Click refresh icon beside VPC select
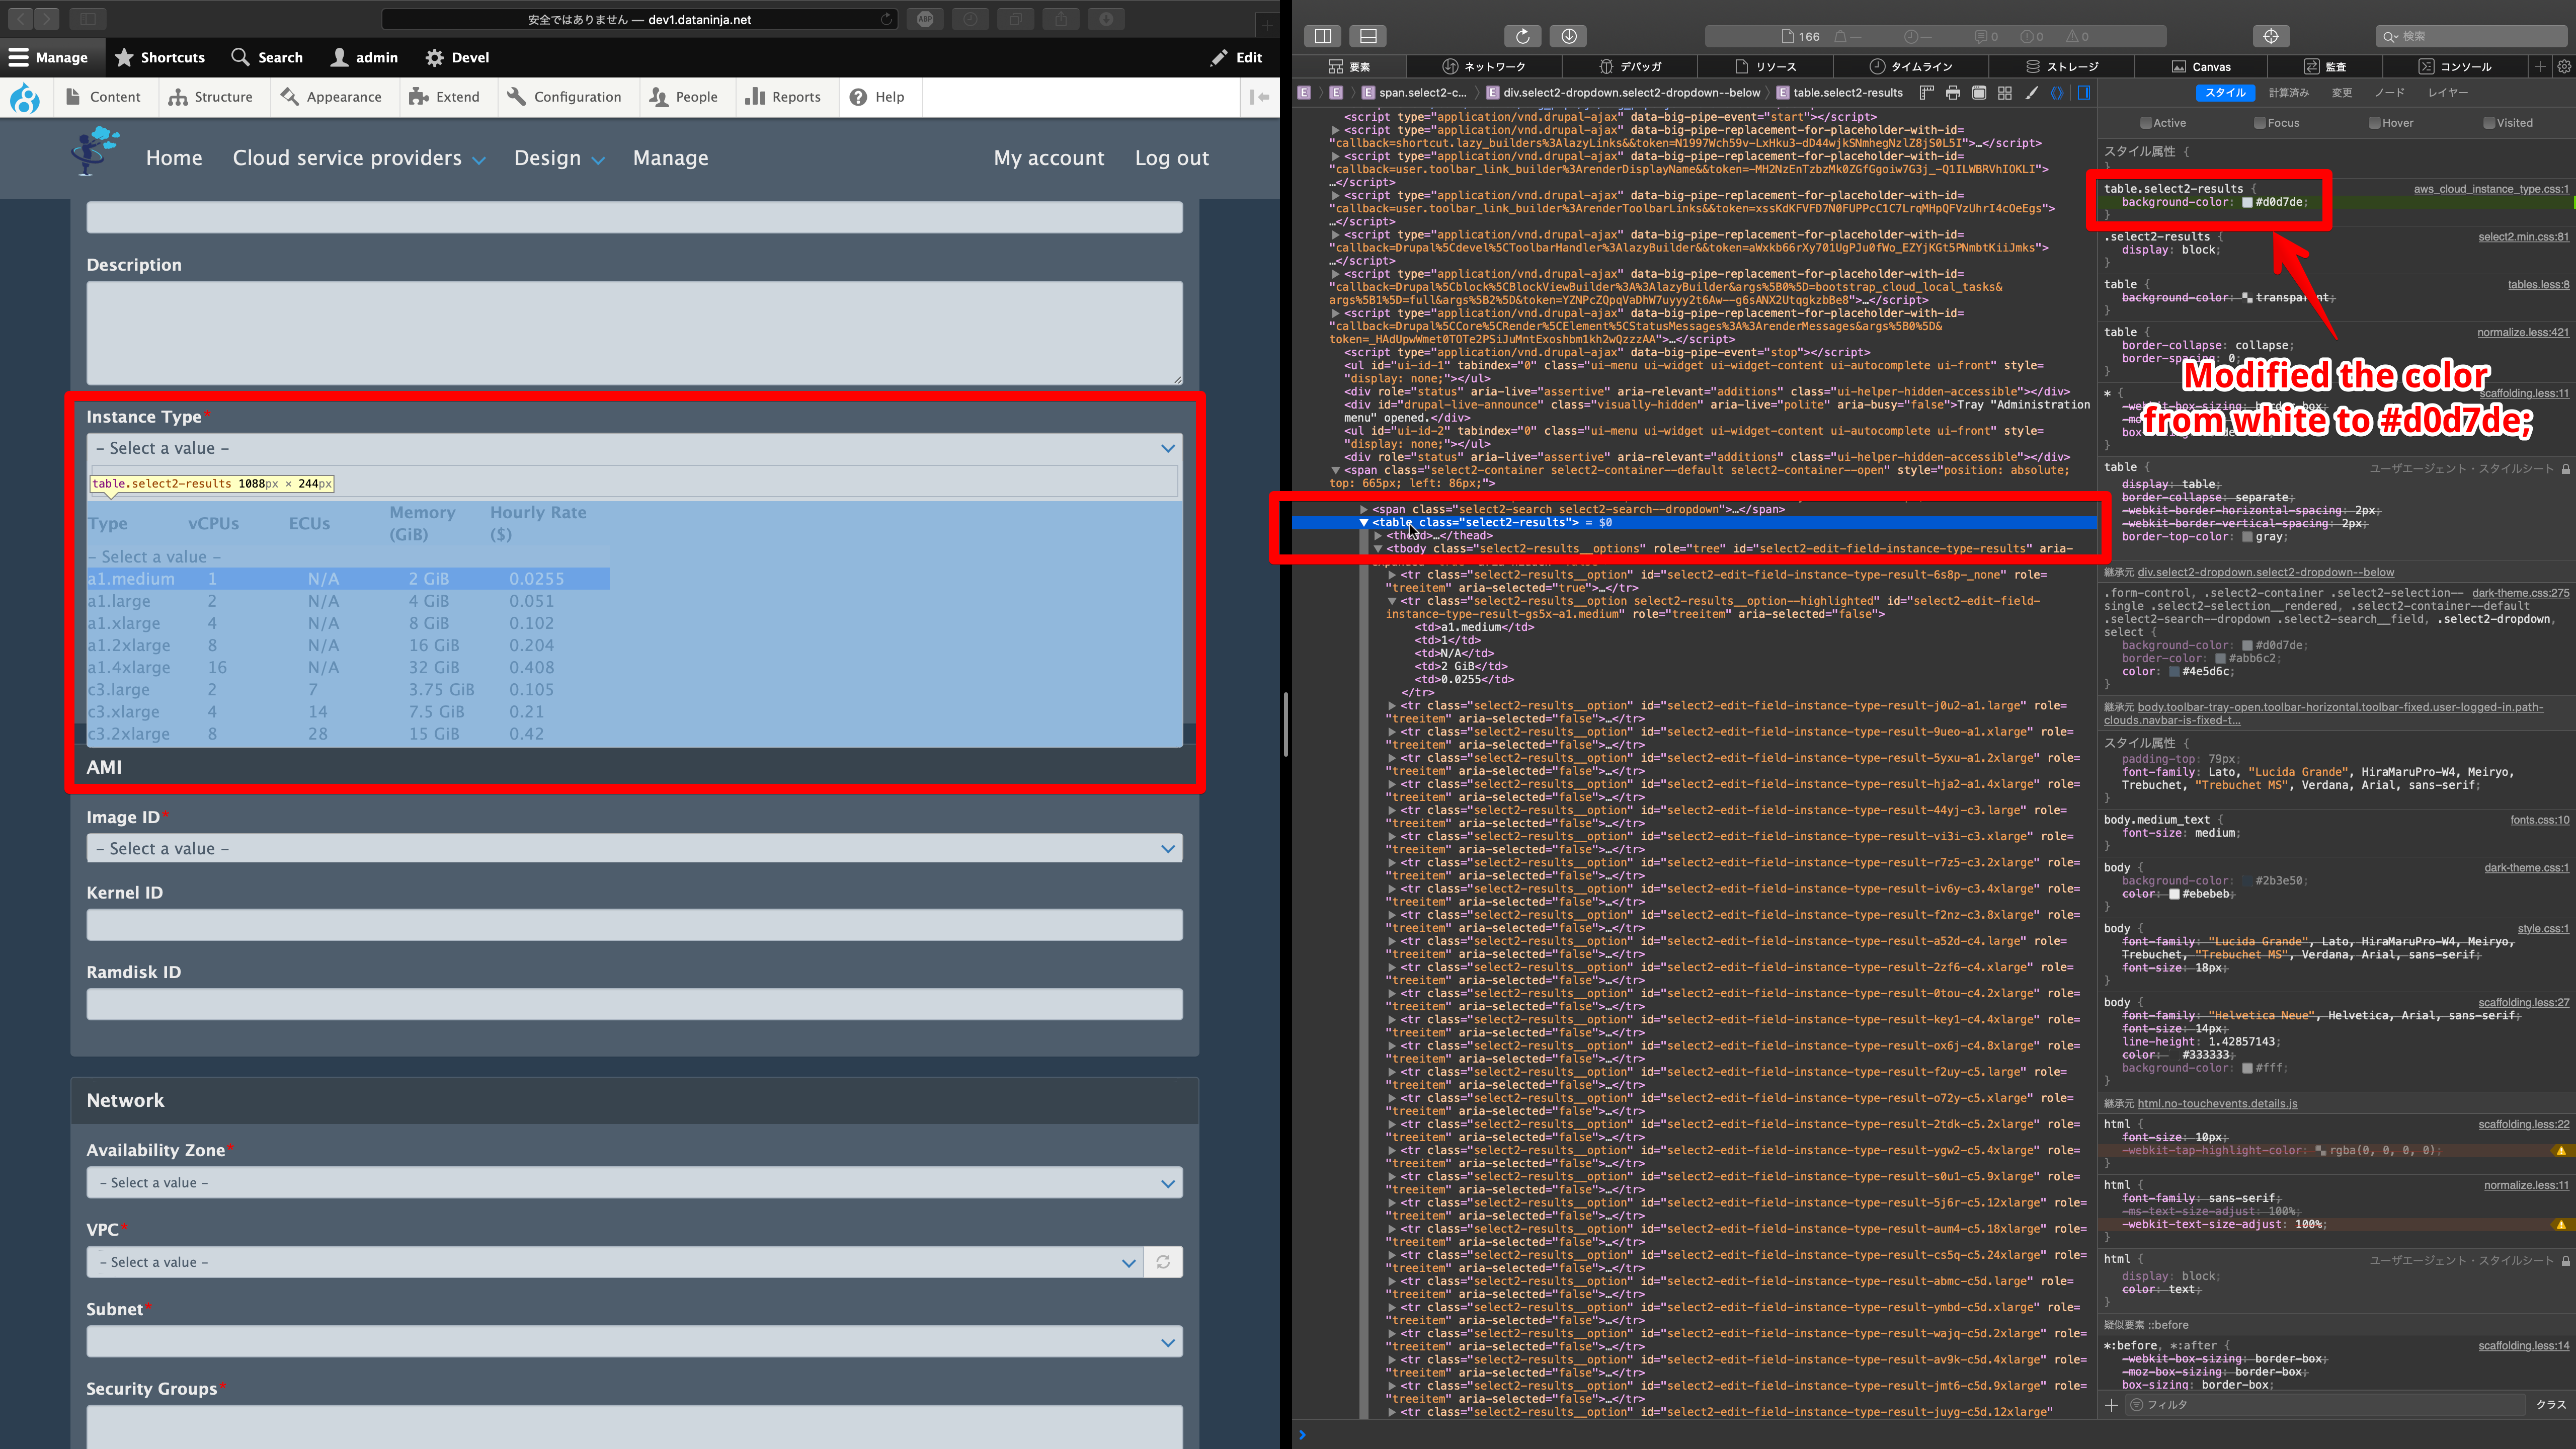 1163,1262
